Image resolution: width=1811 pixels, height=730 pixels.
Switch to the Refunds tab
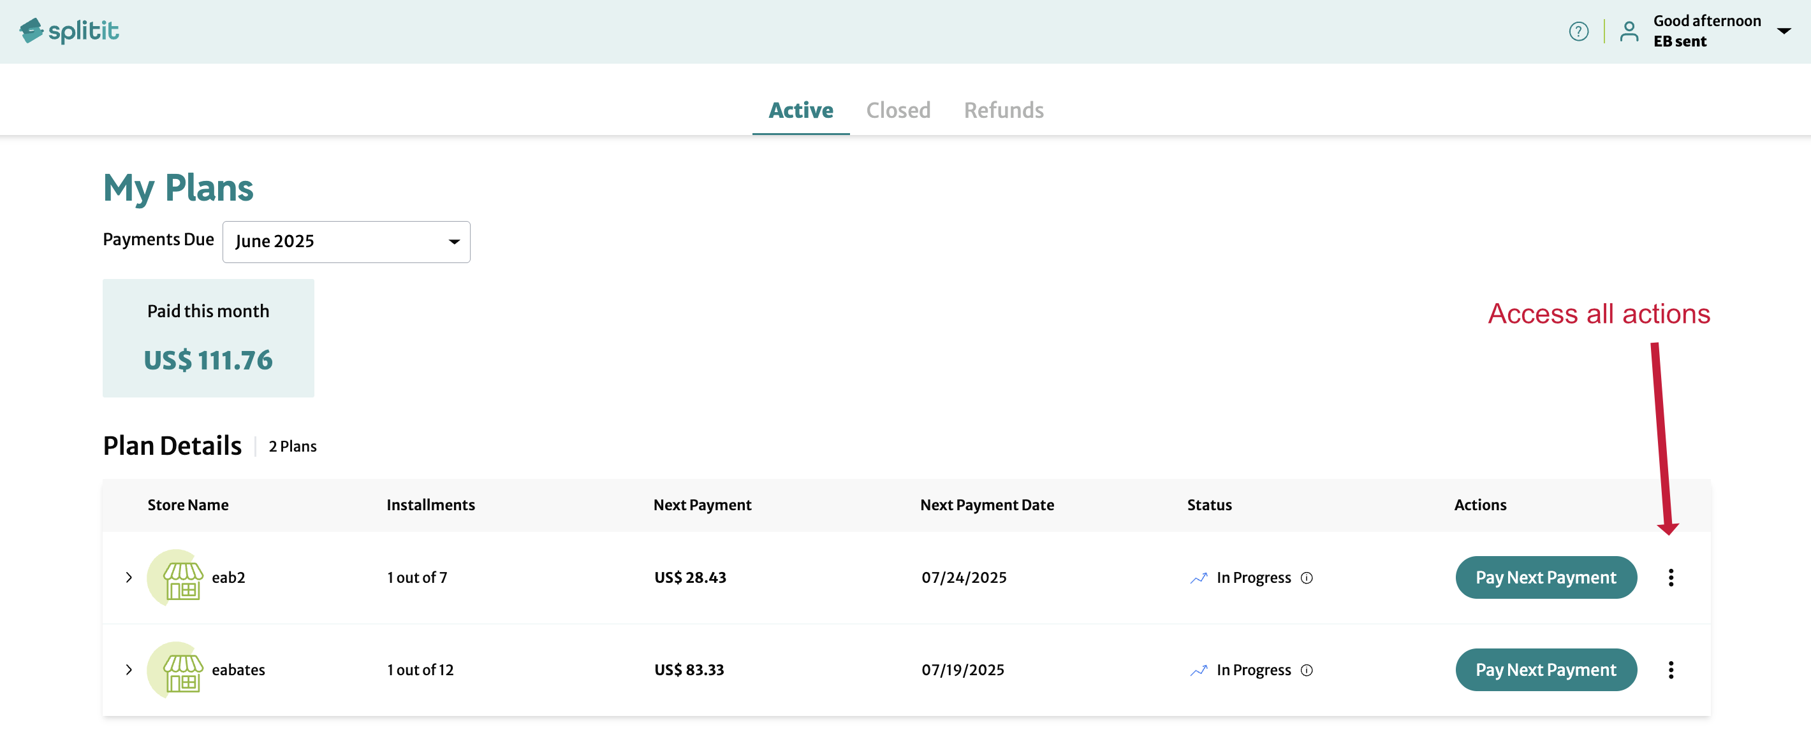[1003, 110]
